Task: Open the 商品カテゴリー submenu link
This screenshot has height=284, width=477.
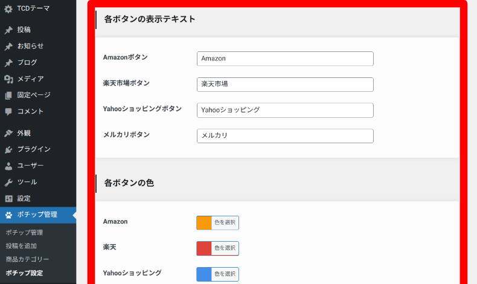Action: pos(27,259)
